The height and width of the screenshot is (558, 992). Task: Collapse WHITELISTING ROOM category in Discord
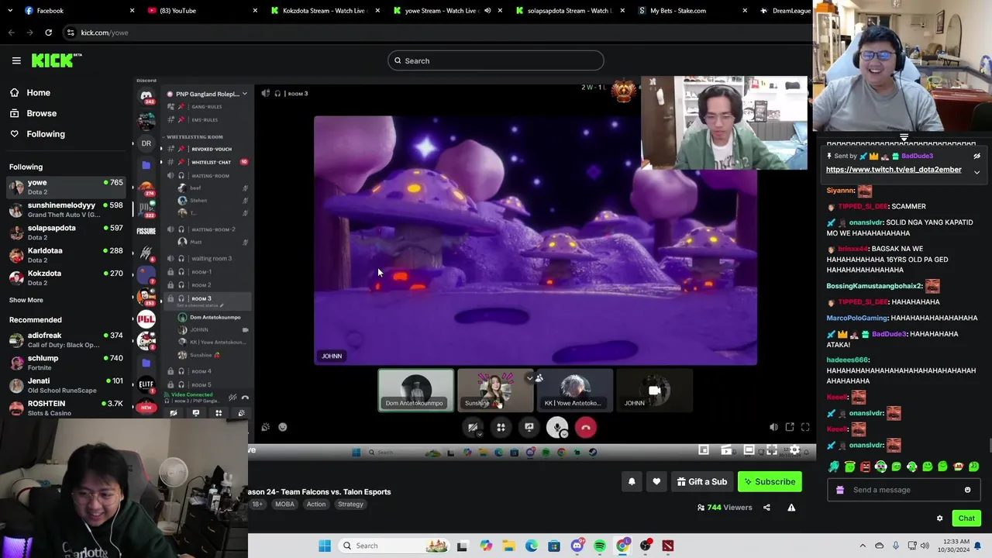point(194,136)
